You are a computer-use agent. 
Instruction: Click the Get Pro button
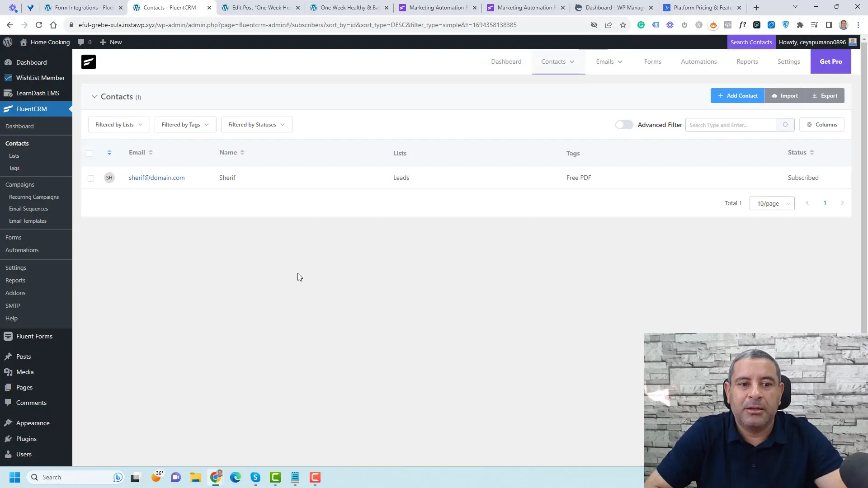pyautogui.click(x=830, y=61)
